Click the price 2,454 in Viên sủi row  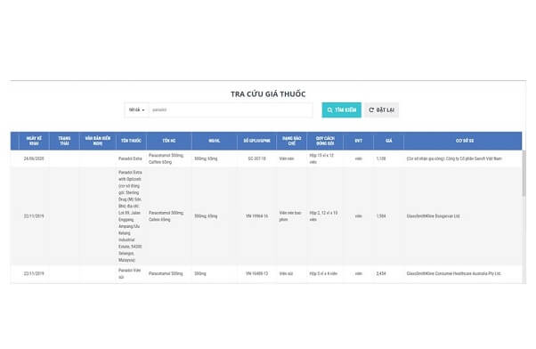coord(381,274)
